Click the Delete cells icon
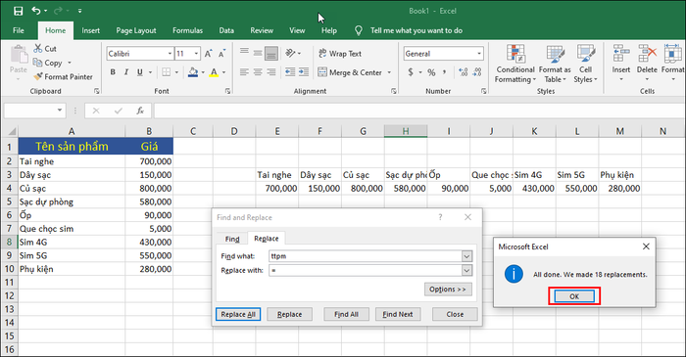686x357 pixels. [x=647, y=54]
